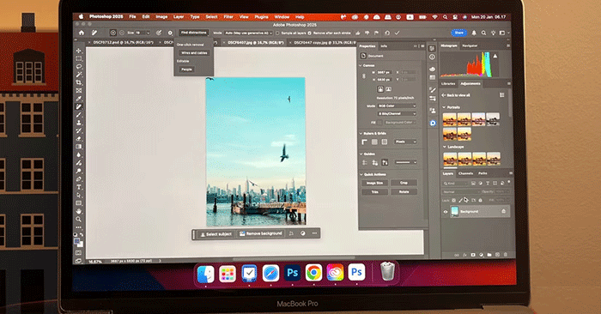Open Google Chrome from the dock
The width and height of the screenshot is (601, 314).
click(x=313, y=273)
